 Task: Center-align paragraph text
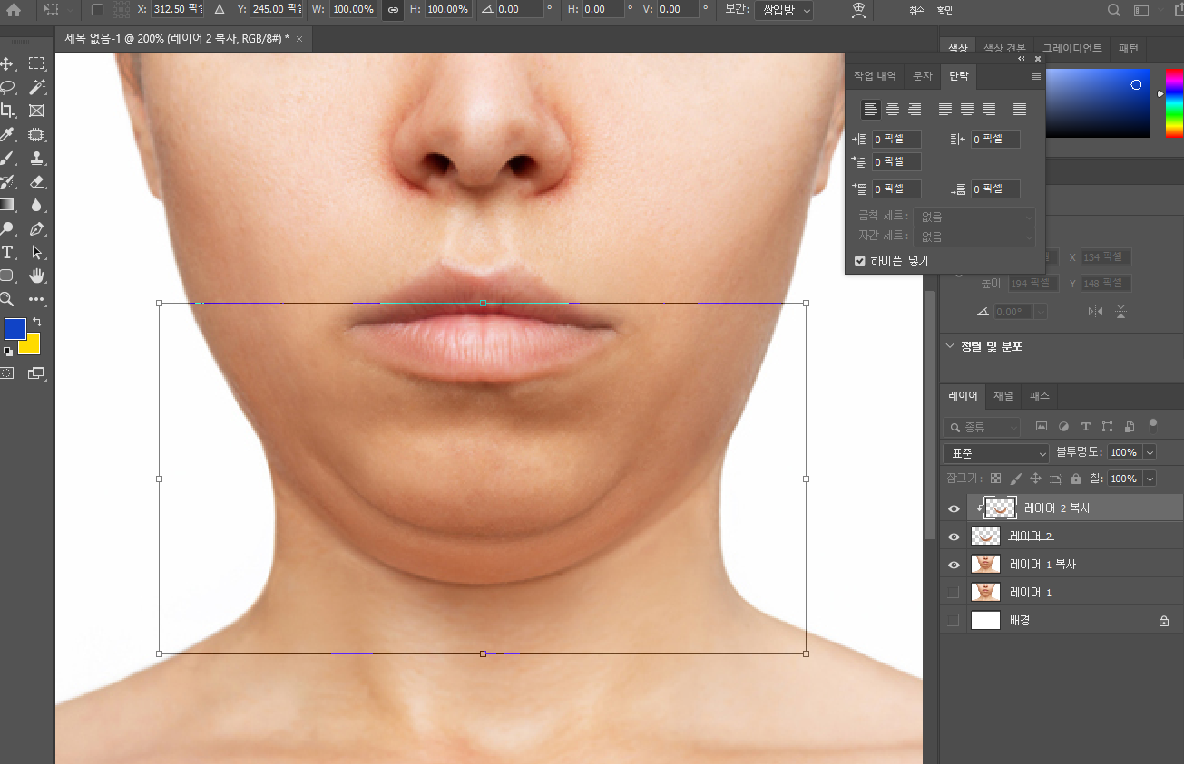[x=893, y=110]
